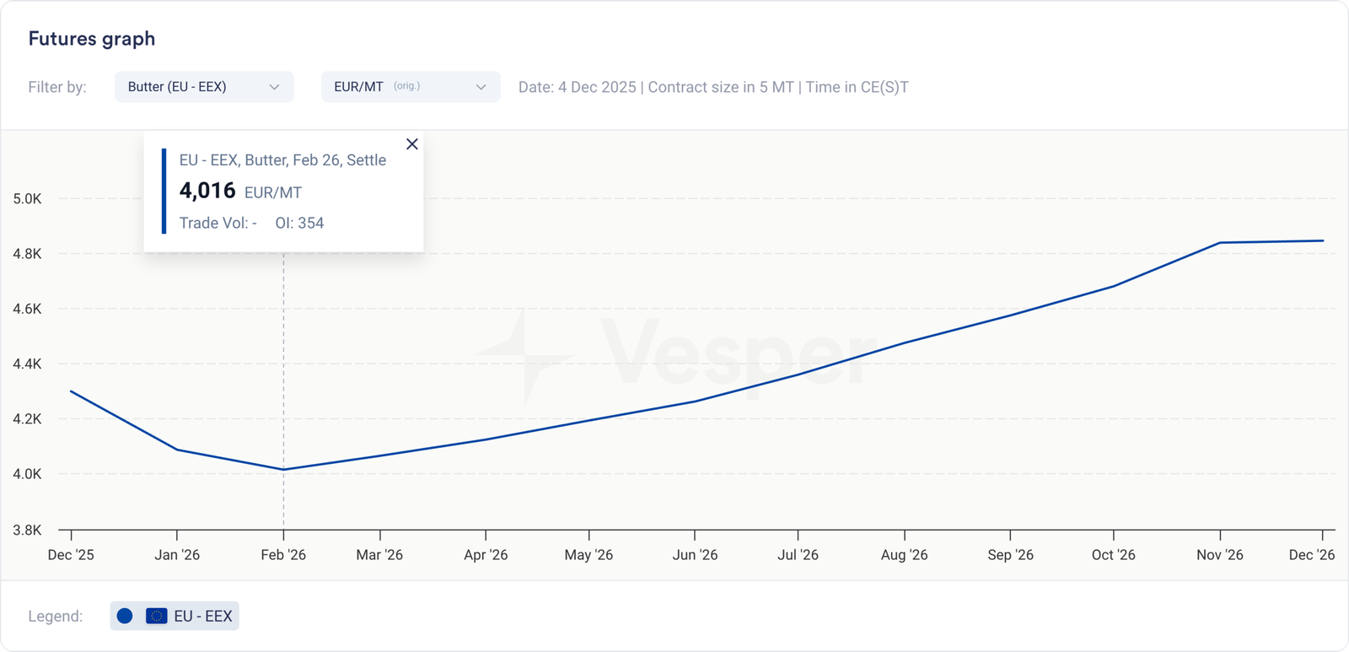Click the Futures graph heading
This screenshot has width=1349, height=652.
(92, 39)
